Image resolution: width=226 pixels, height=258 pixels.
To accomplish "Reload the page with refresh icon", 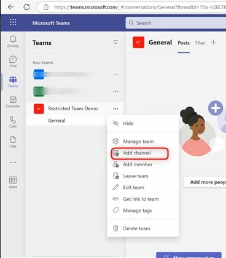I will point(26,7).
